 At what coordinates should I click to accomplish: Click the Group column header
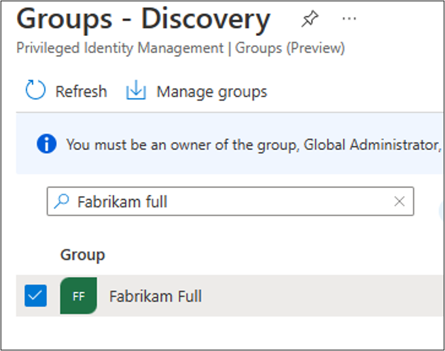[x=82, y=255]
